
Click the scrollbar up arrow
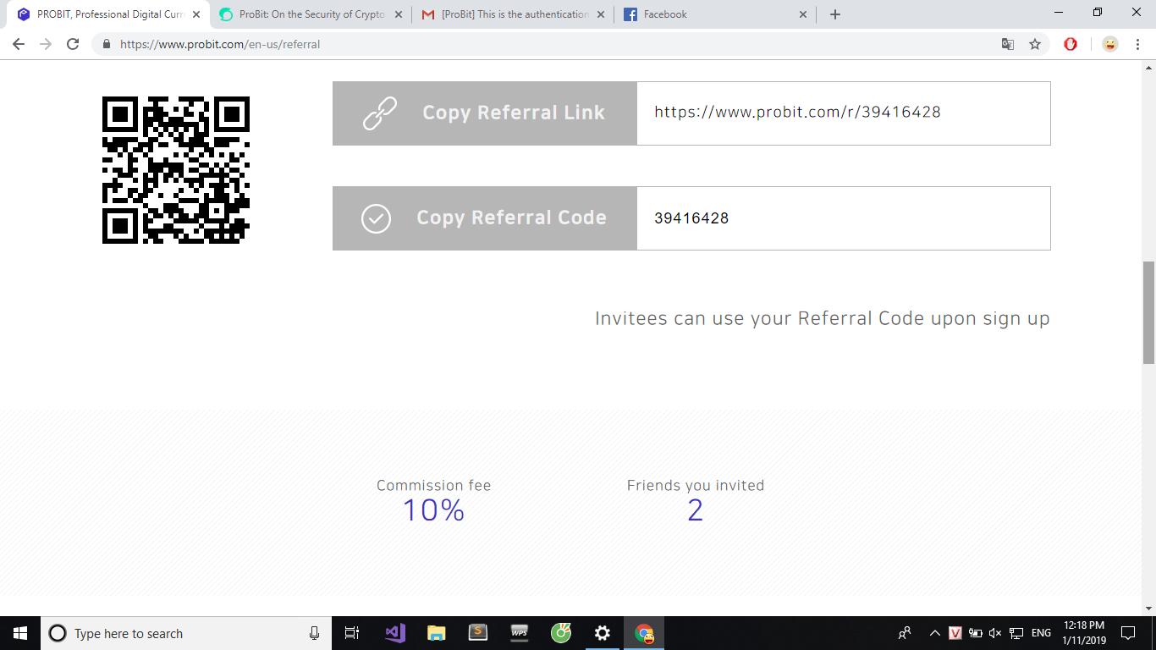[1148, 66]
